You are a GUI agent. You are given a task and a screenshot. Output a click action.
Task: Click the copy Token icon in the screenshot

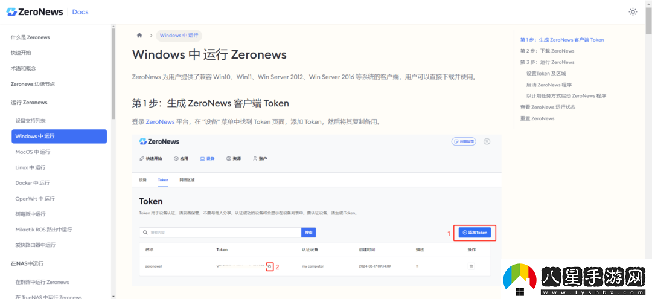[x=269, y=266]
